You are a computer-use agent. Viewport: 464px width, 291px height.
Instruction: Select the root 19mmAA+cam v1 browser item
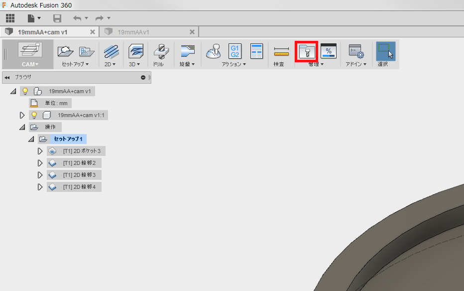[70, 92]
